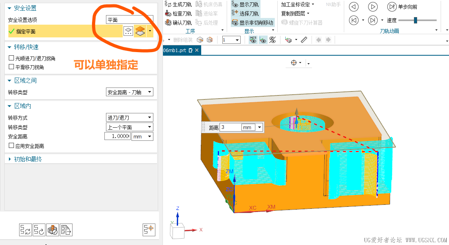The width and height of the screenshot is (449, 245).
Task: Open the 转移类型 dropdown showing 安全距离 - 刀轴
Action: click(x=129, y=92)
